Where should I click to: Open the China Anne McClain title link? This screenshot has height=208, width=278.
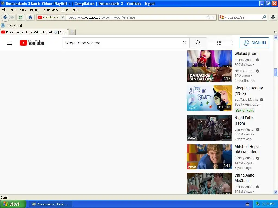tap(244, 178)
